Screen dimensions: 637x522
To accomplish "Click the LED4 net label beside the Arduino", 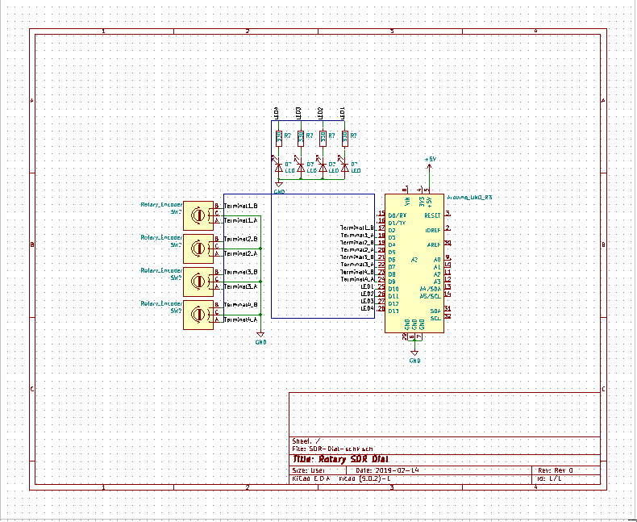I will [367, 308].
